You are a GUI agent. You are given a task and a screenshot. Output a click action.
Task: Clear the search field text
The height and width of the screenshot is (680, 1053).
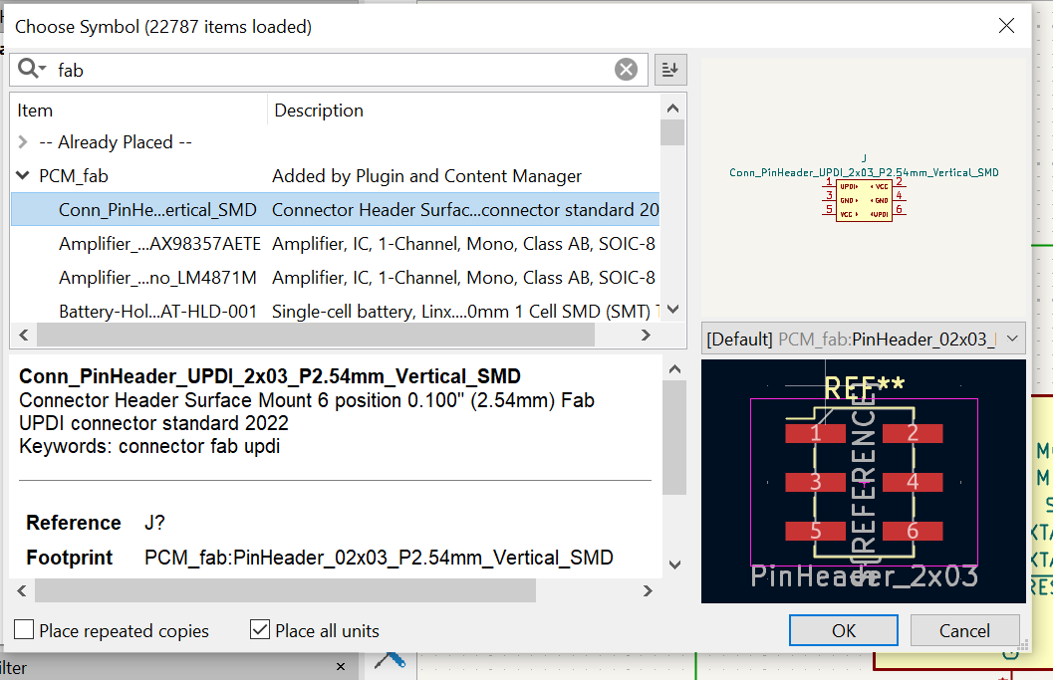point(626,69)
